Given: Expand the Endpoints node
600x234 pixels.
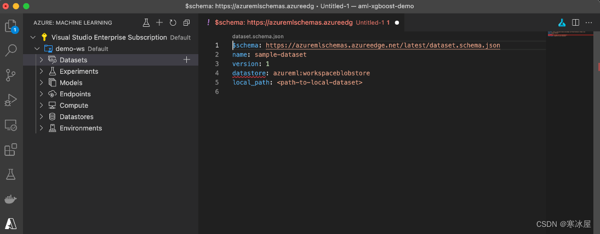Looking at the screenshot, I should [x=41, y=94].
